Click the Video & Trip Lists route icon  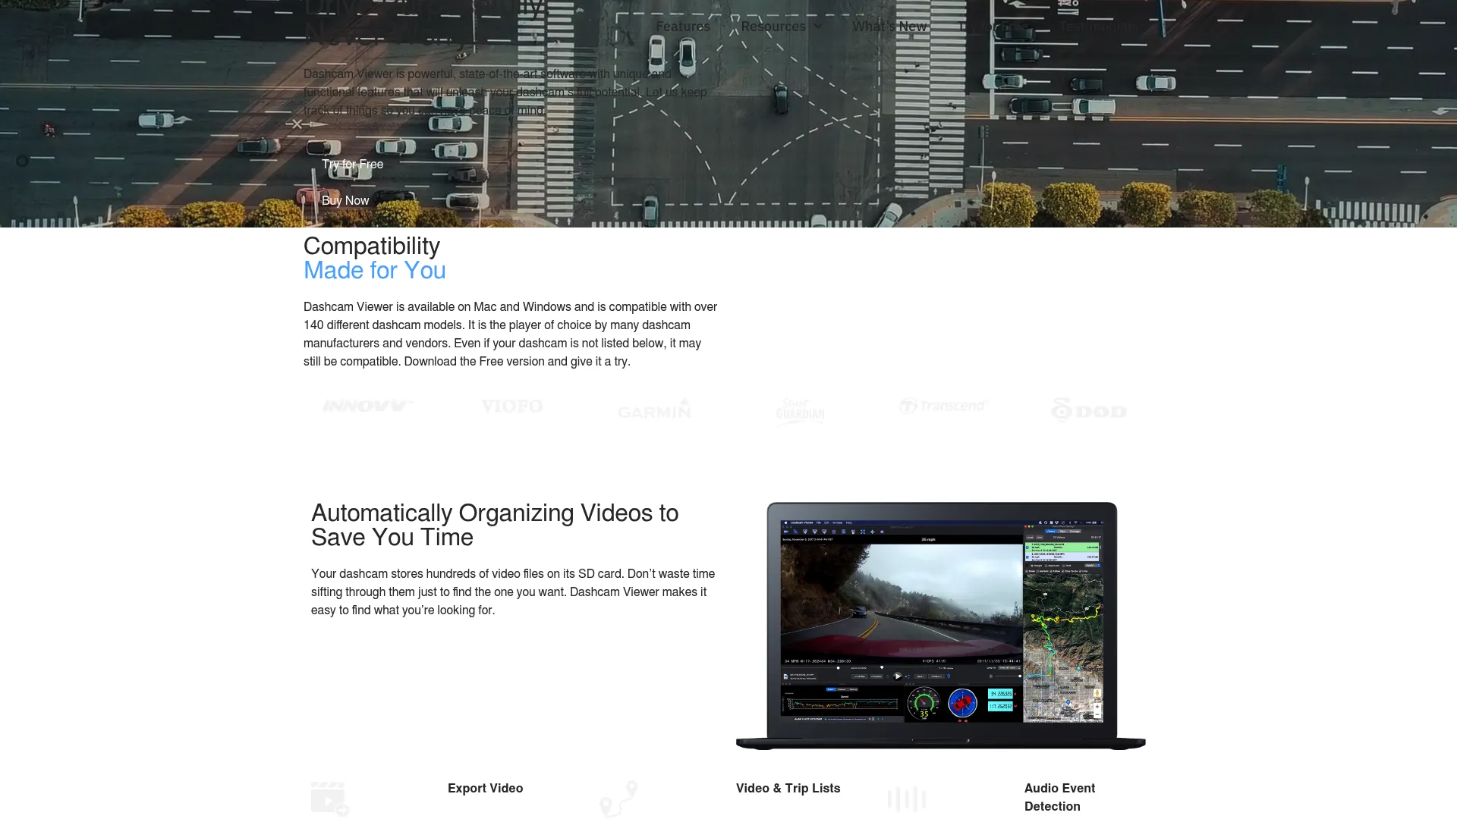click(618, 799)
